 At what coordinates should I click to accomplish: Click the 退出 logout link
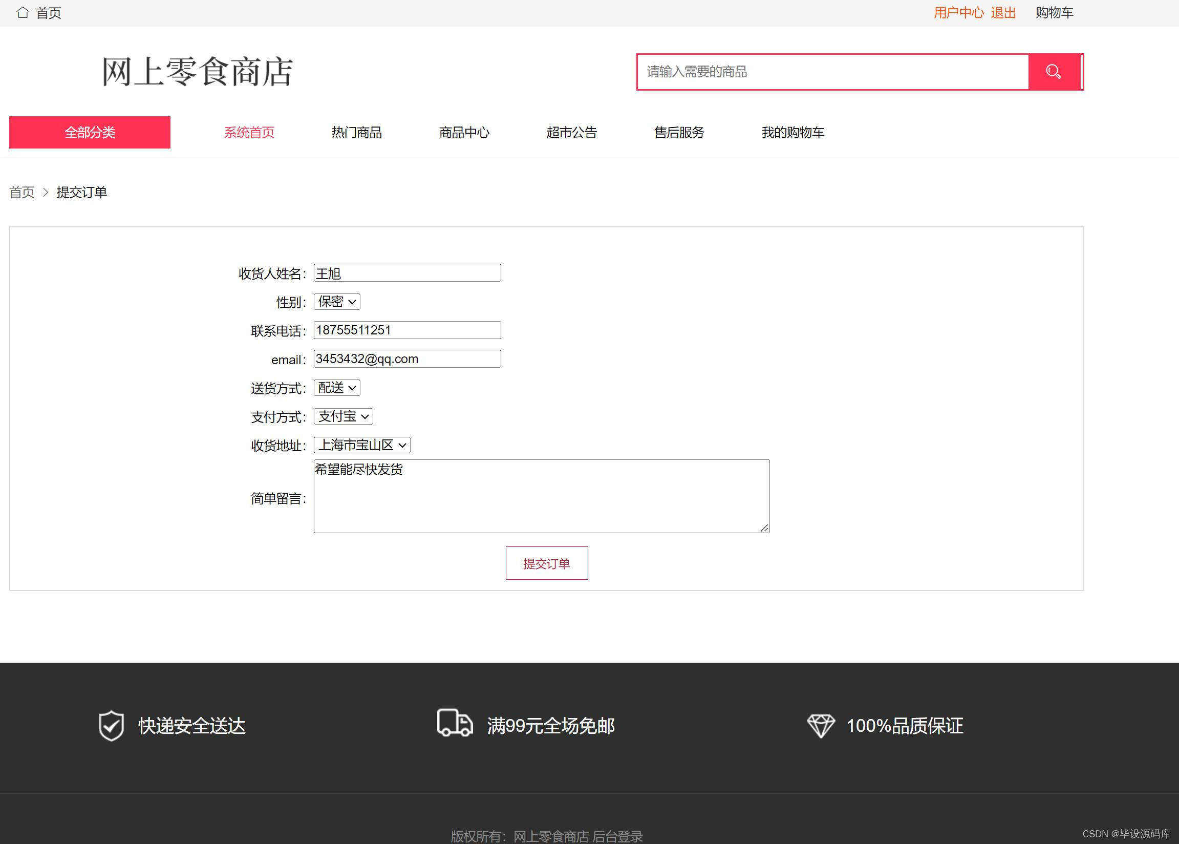(1004, 12)
